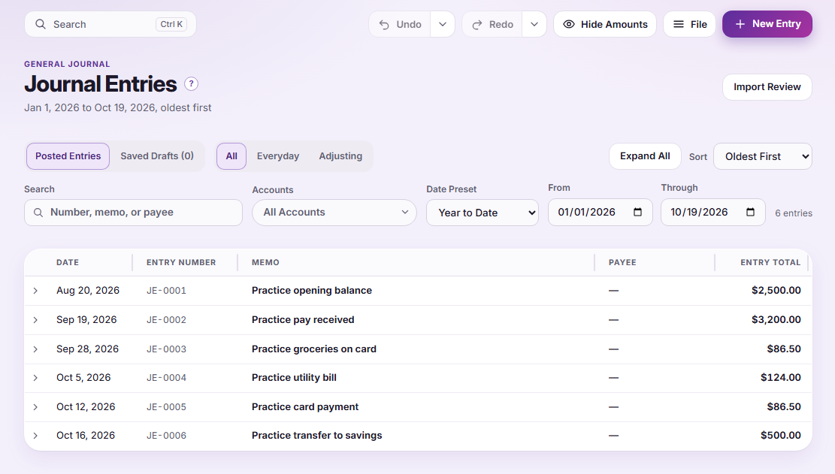Click the Entry Total column header
This screenshot has height=474, width=835.
pos(770,262)
